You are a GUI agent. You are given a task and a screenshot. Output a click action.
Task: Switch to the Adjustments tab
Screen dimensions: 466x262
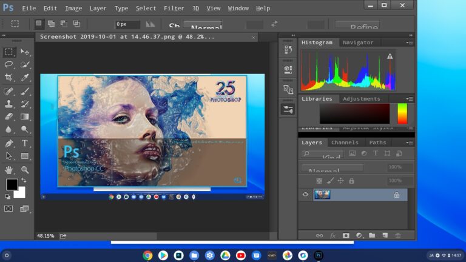362,99
